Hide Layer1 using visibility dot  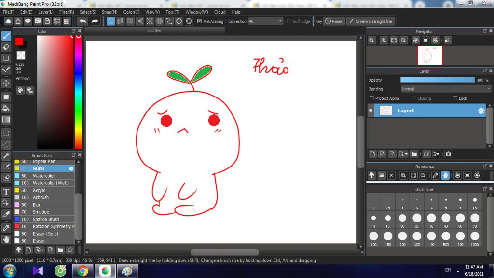click(x=371, y=111)
